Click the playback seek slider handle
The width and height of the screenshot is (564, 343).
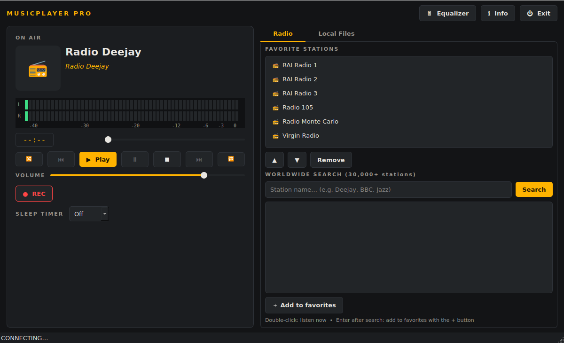click(x=108, y=140)
